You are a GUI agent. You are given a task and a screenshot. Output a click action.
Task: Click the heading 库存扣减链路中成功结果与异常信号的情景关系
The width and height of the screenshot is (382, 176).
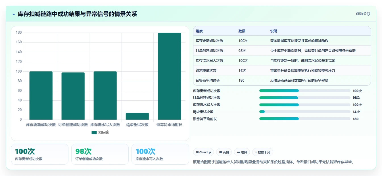click(77, 14)
